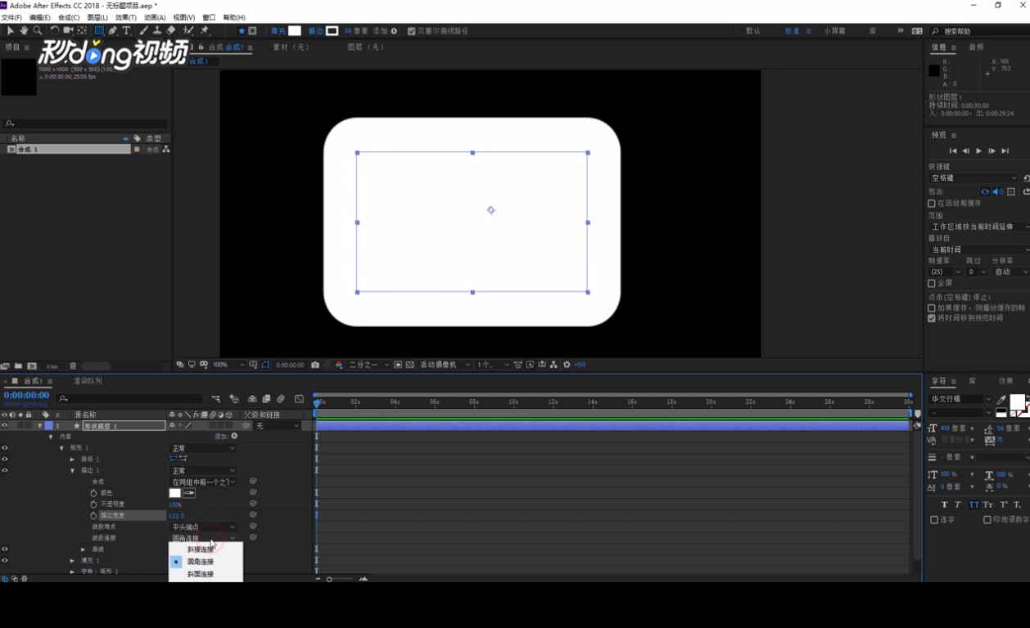Select the Hand tool
Viewport: 1030px width, 628px height.
(24, 31)
